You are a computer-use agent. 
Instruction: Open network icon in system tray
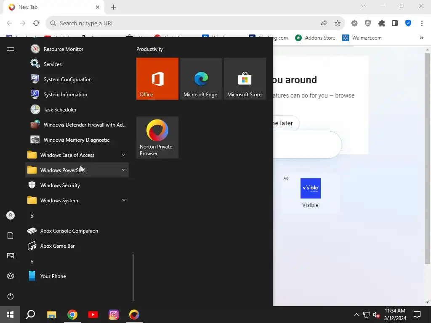point(367,315)
